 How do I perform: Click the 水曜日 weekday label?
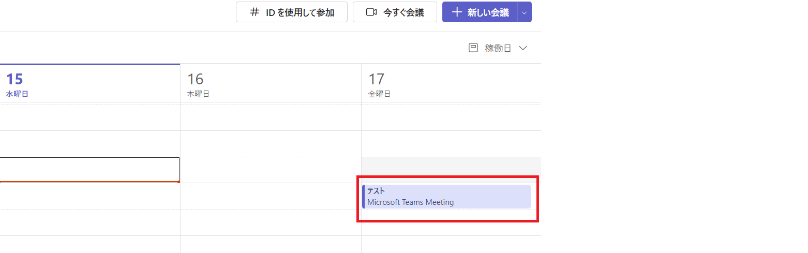(16, 94)
